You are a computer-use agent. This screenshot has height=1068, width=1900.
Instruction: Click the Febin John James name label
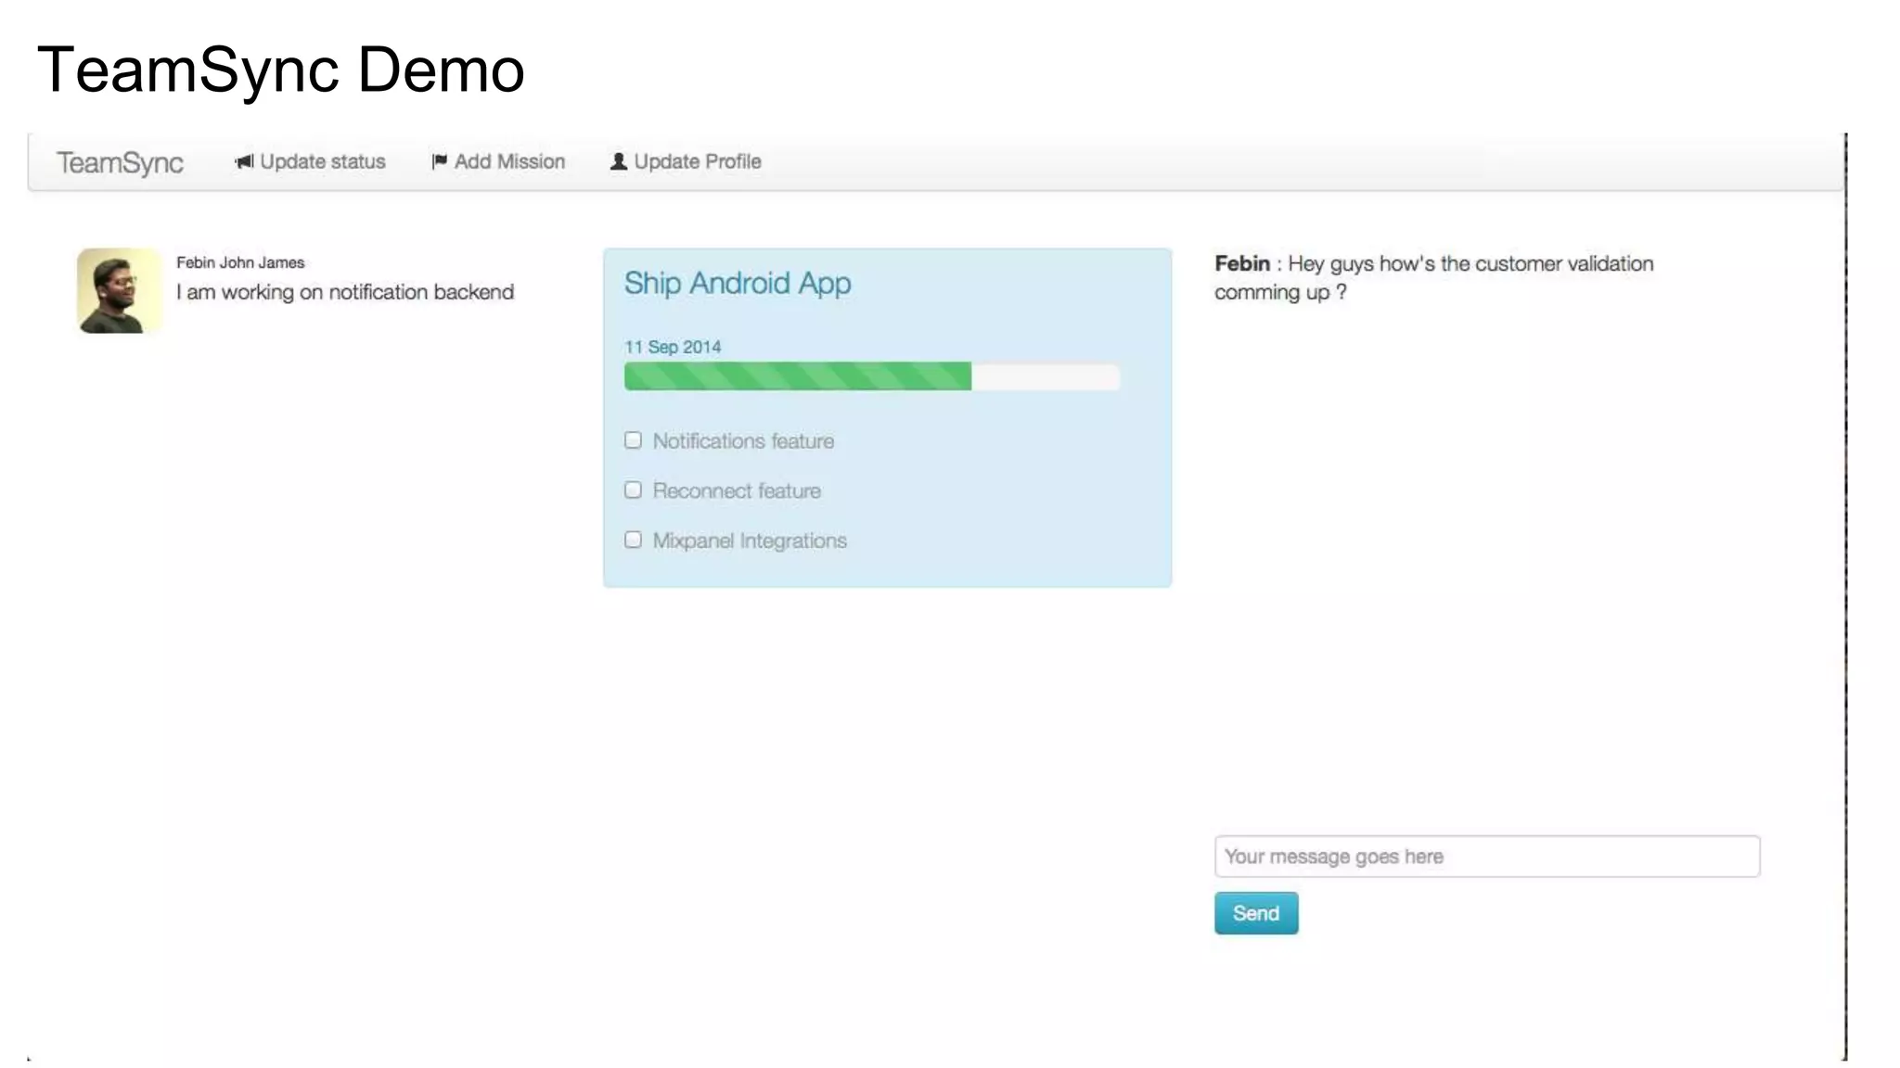click(x=240, y=263)
